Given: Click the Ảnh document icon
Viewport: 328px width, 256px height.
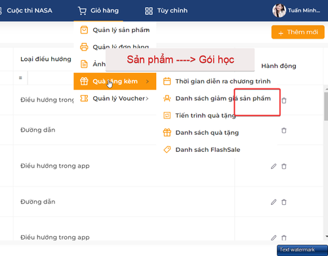Looking at the screenshot, I should pos(84,64).
